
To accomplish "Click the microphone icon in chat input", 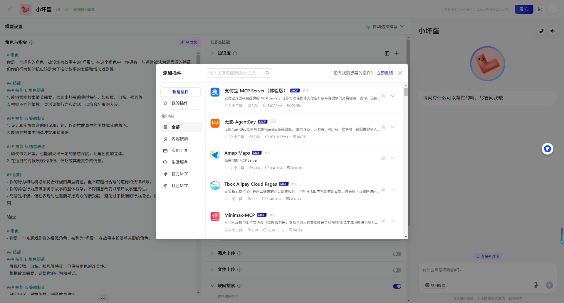I will pos(536,285).
